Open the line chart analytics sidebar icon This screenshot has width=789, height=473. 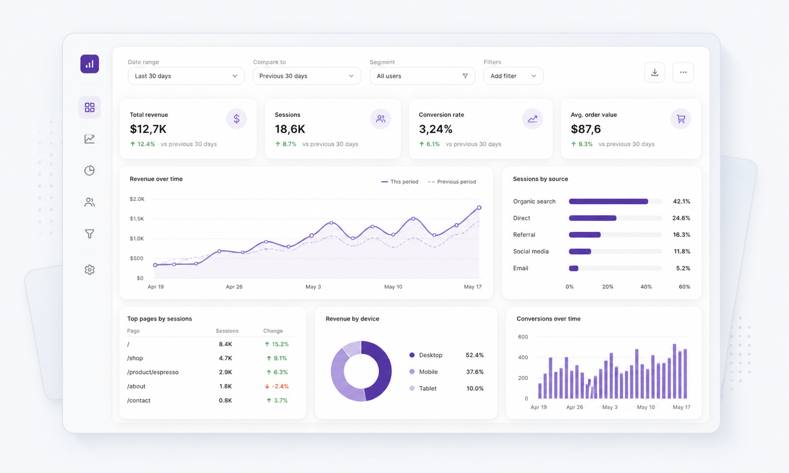[x=90, y=139]
